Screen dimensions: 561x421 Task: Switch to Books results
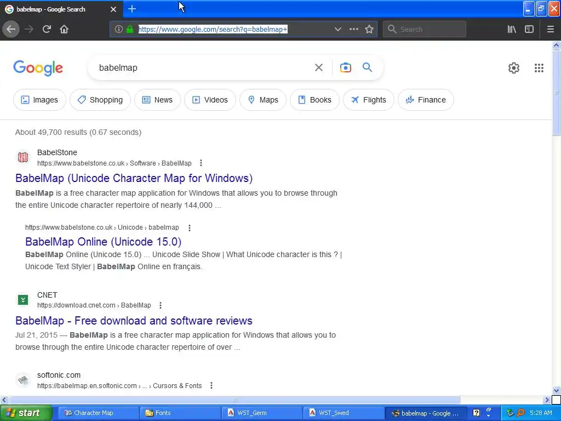click(x=314, y=100)
